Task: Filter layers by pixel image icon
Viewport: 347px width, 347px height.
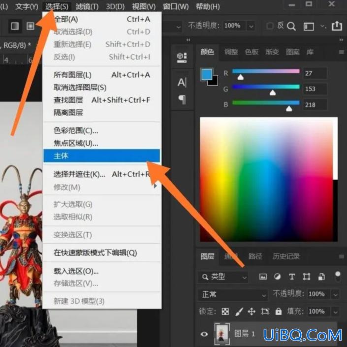Action: tap(263, 277)
